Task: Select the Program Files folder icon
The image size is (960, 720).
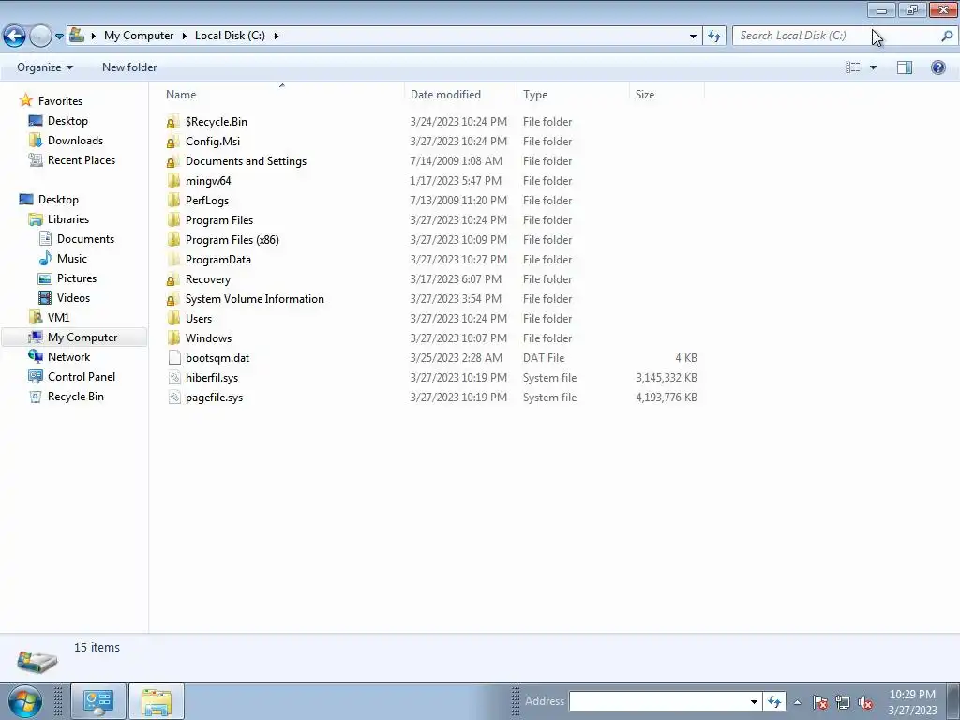Action: pyautogui.click(x=173, y=219)
